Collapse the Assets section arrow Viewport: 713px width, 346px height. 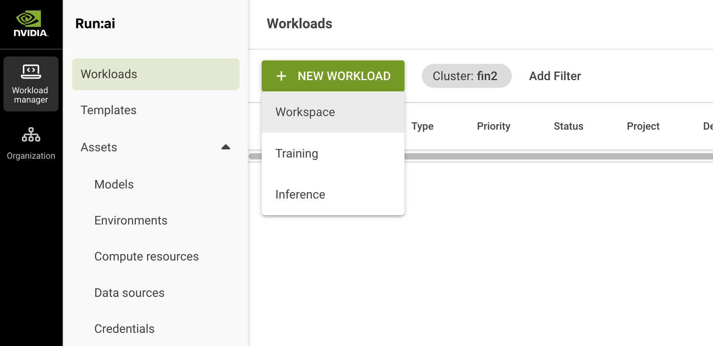tap(226, 147)
